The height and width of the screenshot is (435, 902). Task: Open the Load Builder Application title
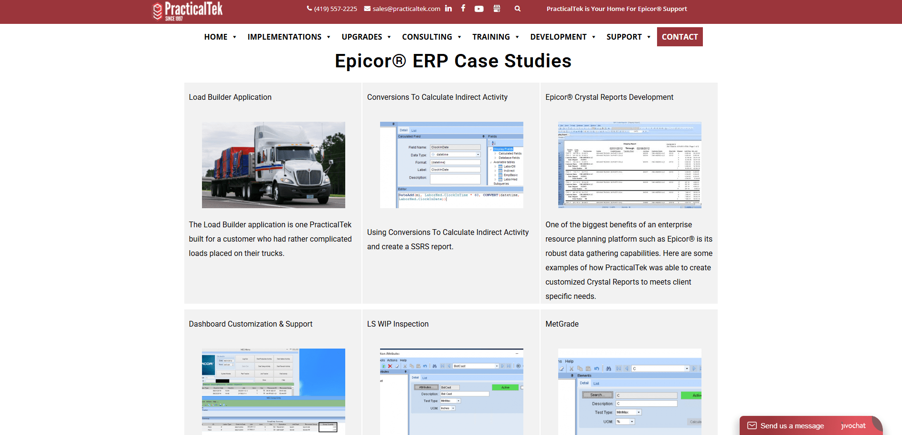tap(230, 97)
